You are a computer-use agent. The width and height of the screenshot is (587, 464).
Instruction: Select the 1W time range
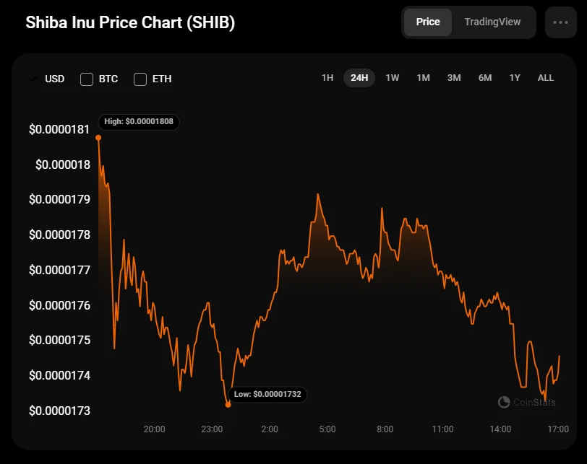(392, 77)
